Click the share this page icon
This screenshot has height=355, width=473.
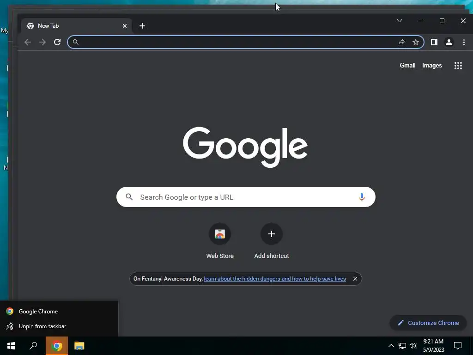401,42
